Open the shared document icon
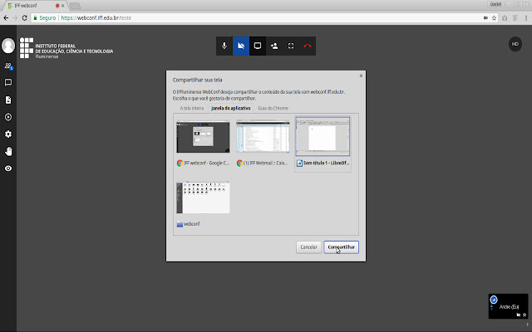The image size is (532, 332). [x=8, y=100]
